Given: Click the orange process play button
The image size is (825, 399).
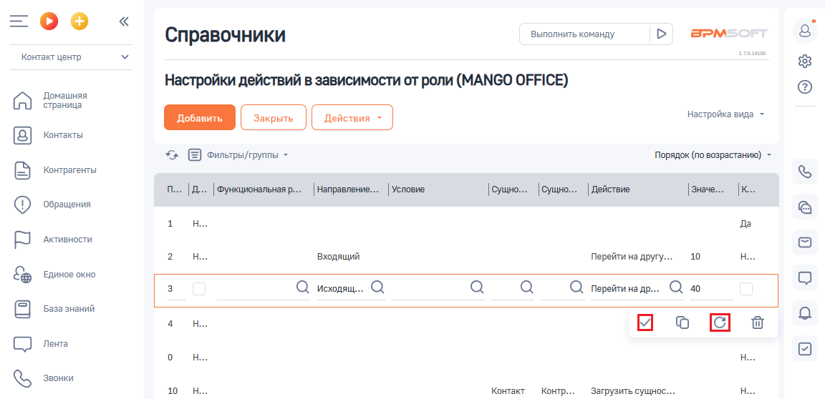Looking at the screenshot, I should tap(49, 21).
